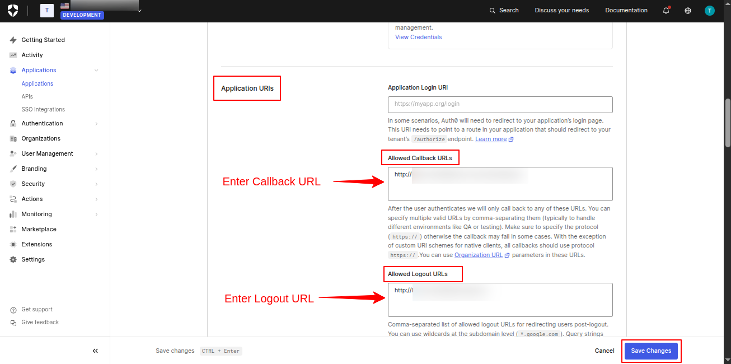Click the DEVELOPMENT environment badge

point(82,15)
